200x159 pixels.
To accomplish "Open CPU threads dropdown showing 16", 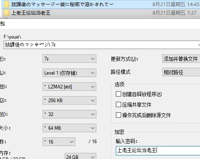I will coord(59,142).
